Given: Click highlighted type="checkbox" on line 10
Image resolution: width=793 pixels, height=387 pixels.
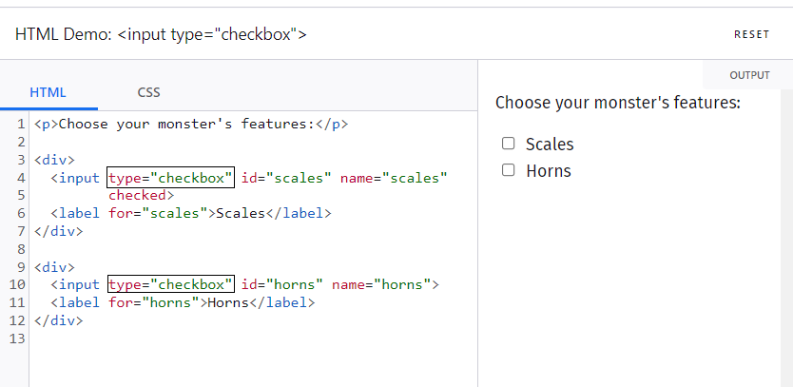Looking at the screenshot, I should [x=171, y=284].
